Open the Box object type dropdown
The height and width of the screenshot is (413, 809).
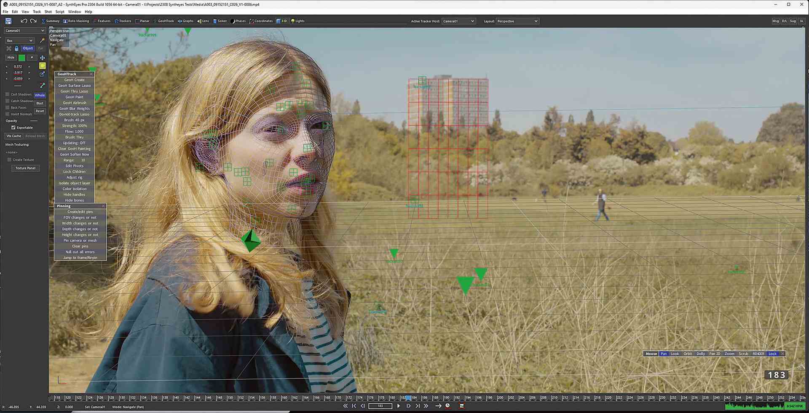point(19,40)
